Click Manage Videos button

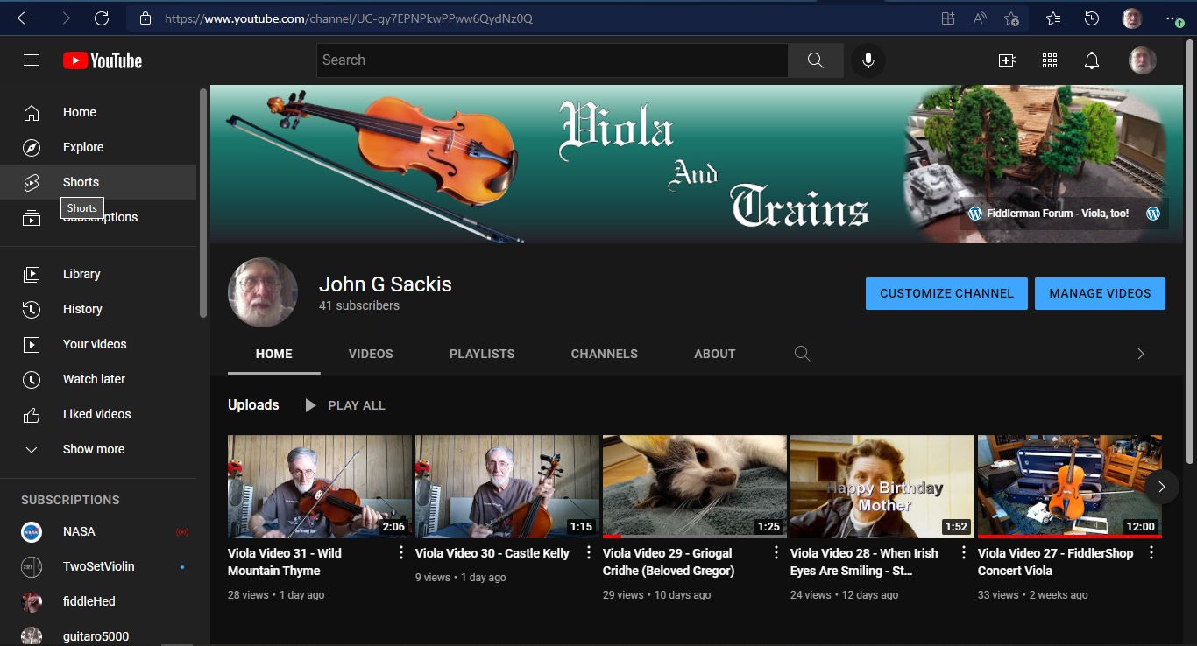pos(1100,293)
